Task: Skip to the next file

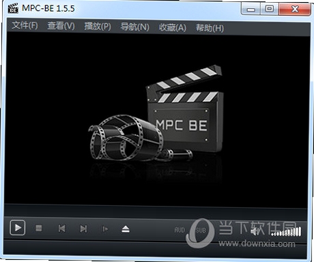Action: 83,229
